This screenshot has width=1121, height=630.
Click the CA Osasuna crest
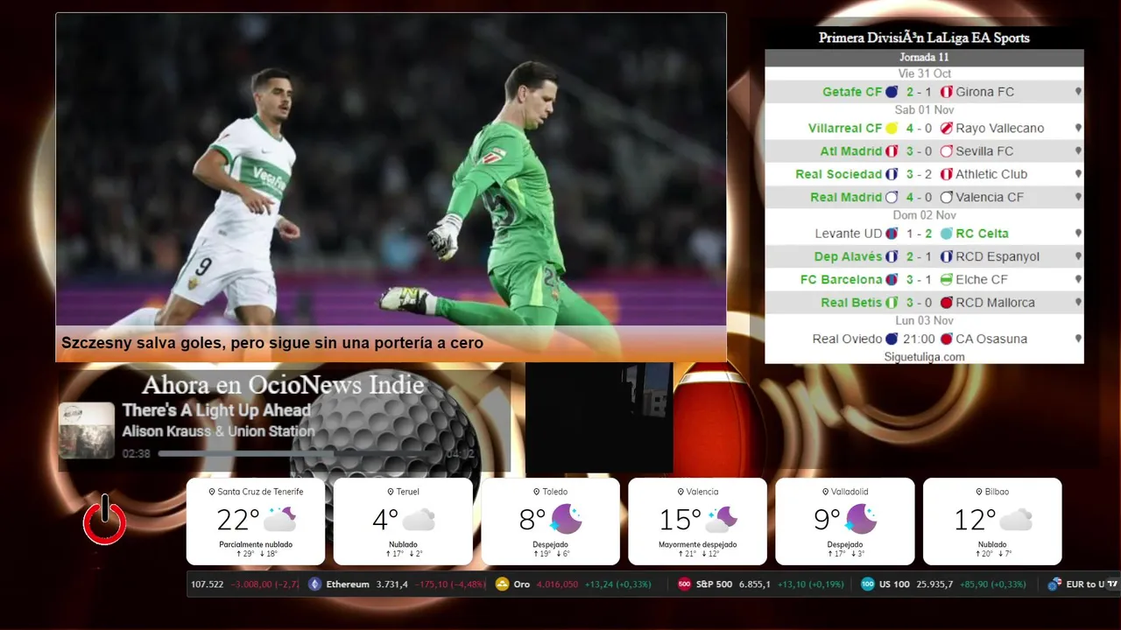946,339
